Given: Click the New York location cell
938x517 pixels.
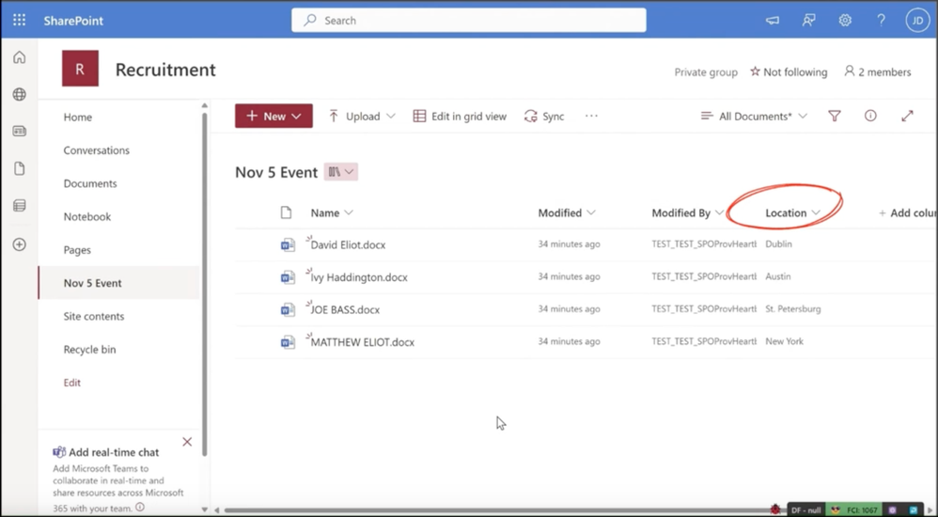Looking at the screenshot, I should click(x=784, y=341).
